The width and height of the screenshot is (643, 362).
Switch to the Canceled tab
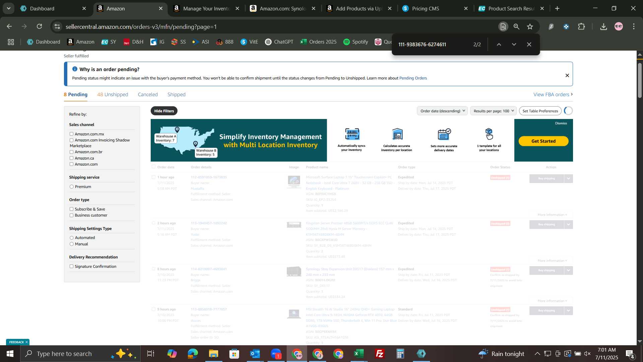pyautogui.click(x=148, y=95)
